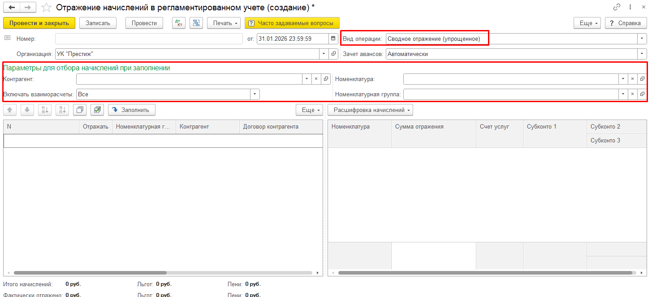652x297 pixels.
Task: Move row up with arrow icon
Action: pyautogui.click(x=10, y=110)
